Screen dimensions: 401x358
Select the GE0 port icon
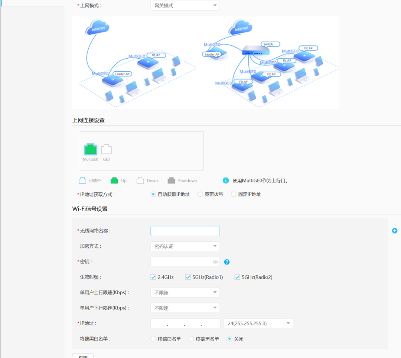pyautogui.click(x=106, y=149)
